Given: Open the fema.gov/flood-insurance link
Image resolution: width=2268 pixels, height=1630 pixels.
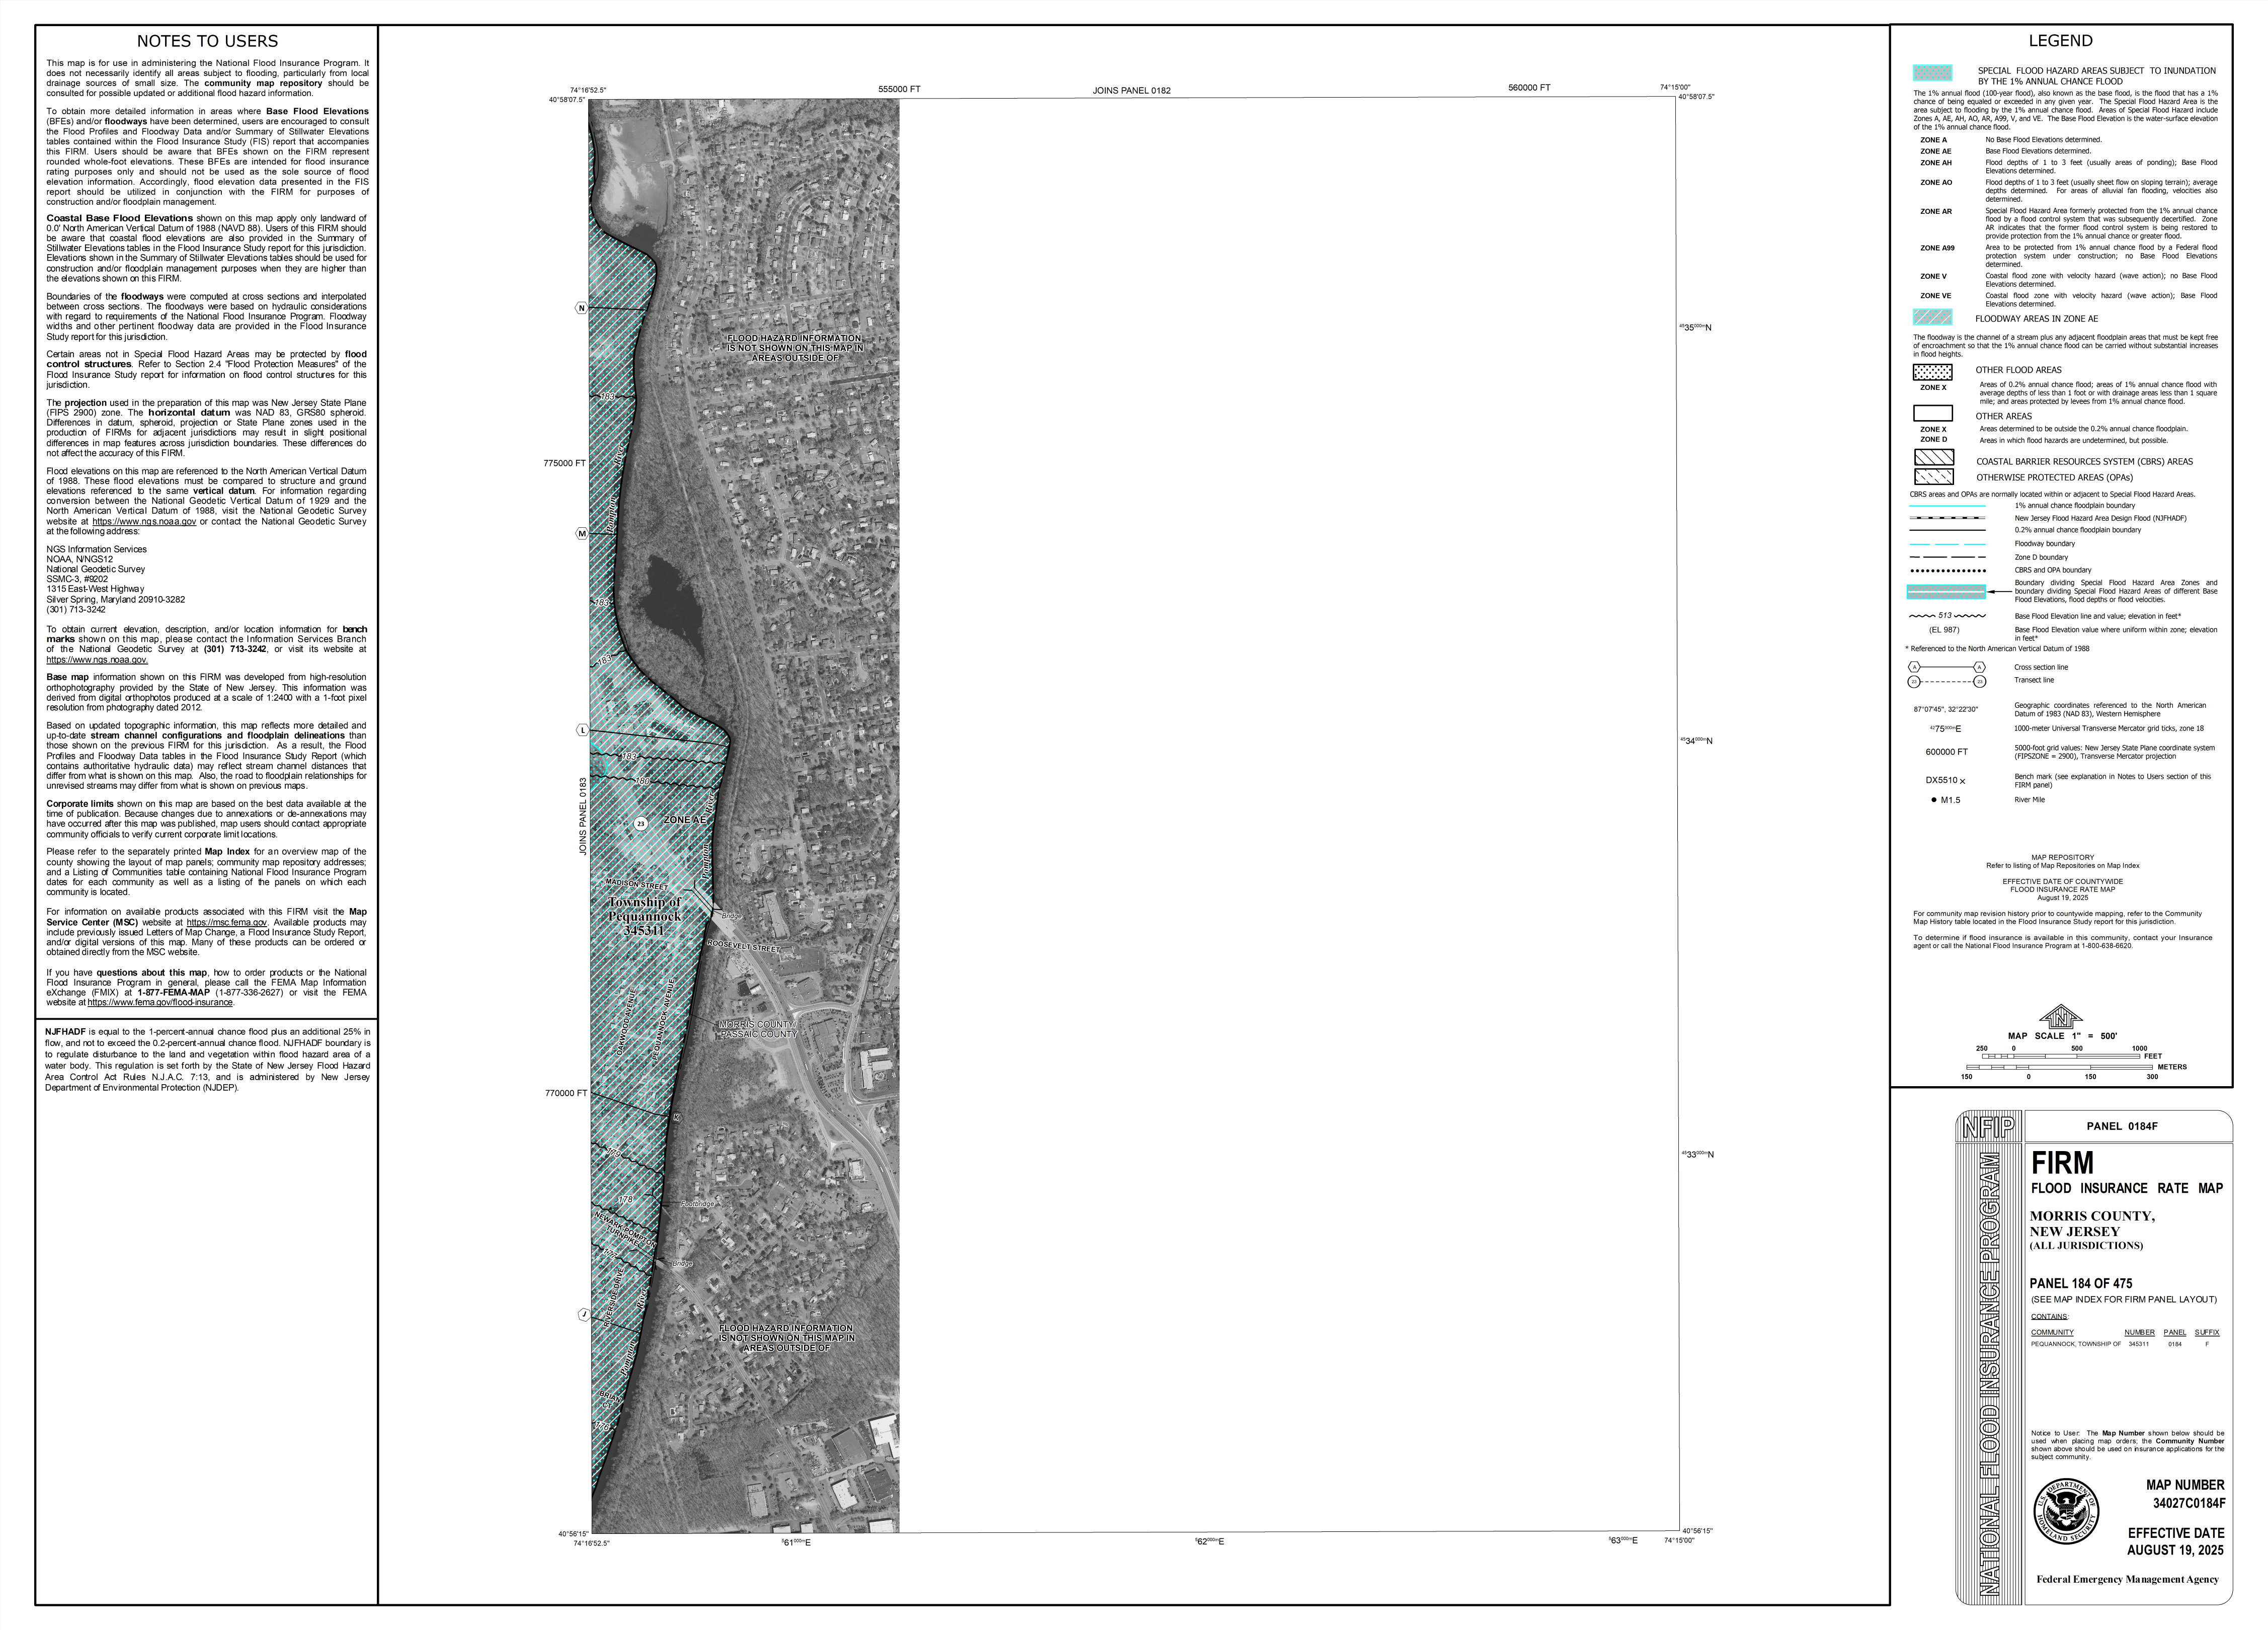Looking at the screenshot, I should (x=160, y=1002).
